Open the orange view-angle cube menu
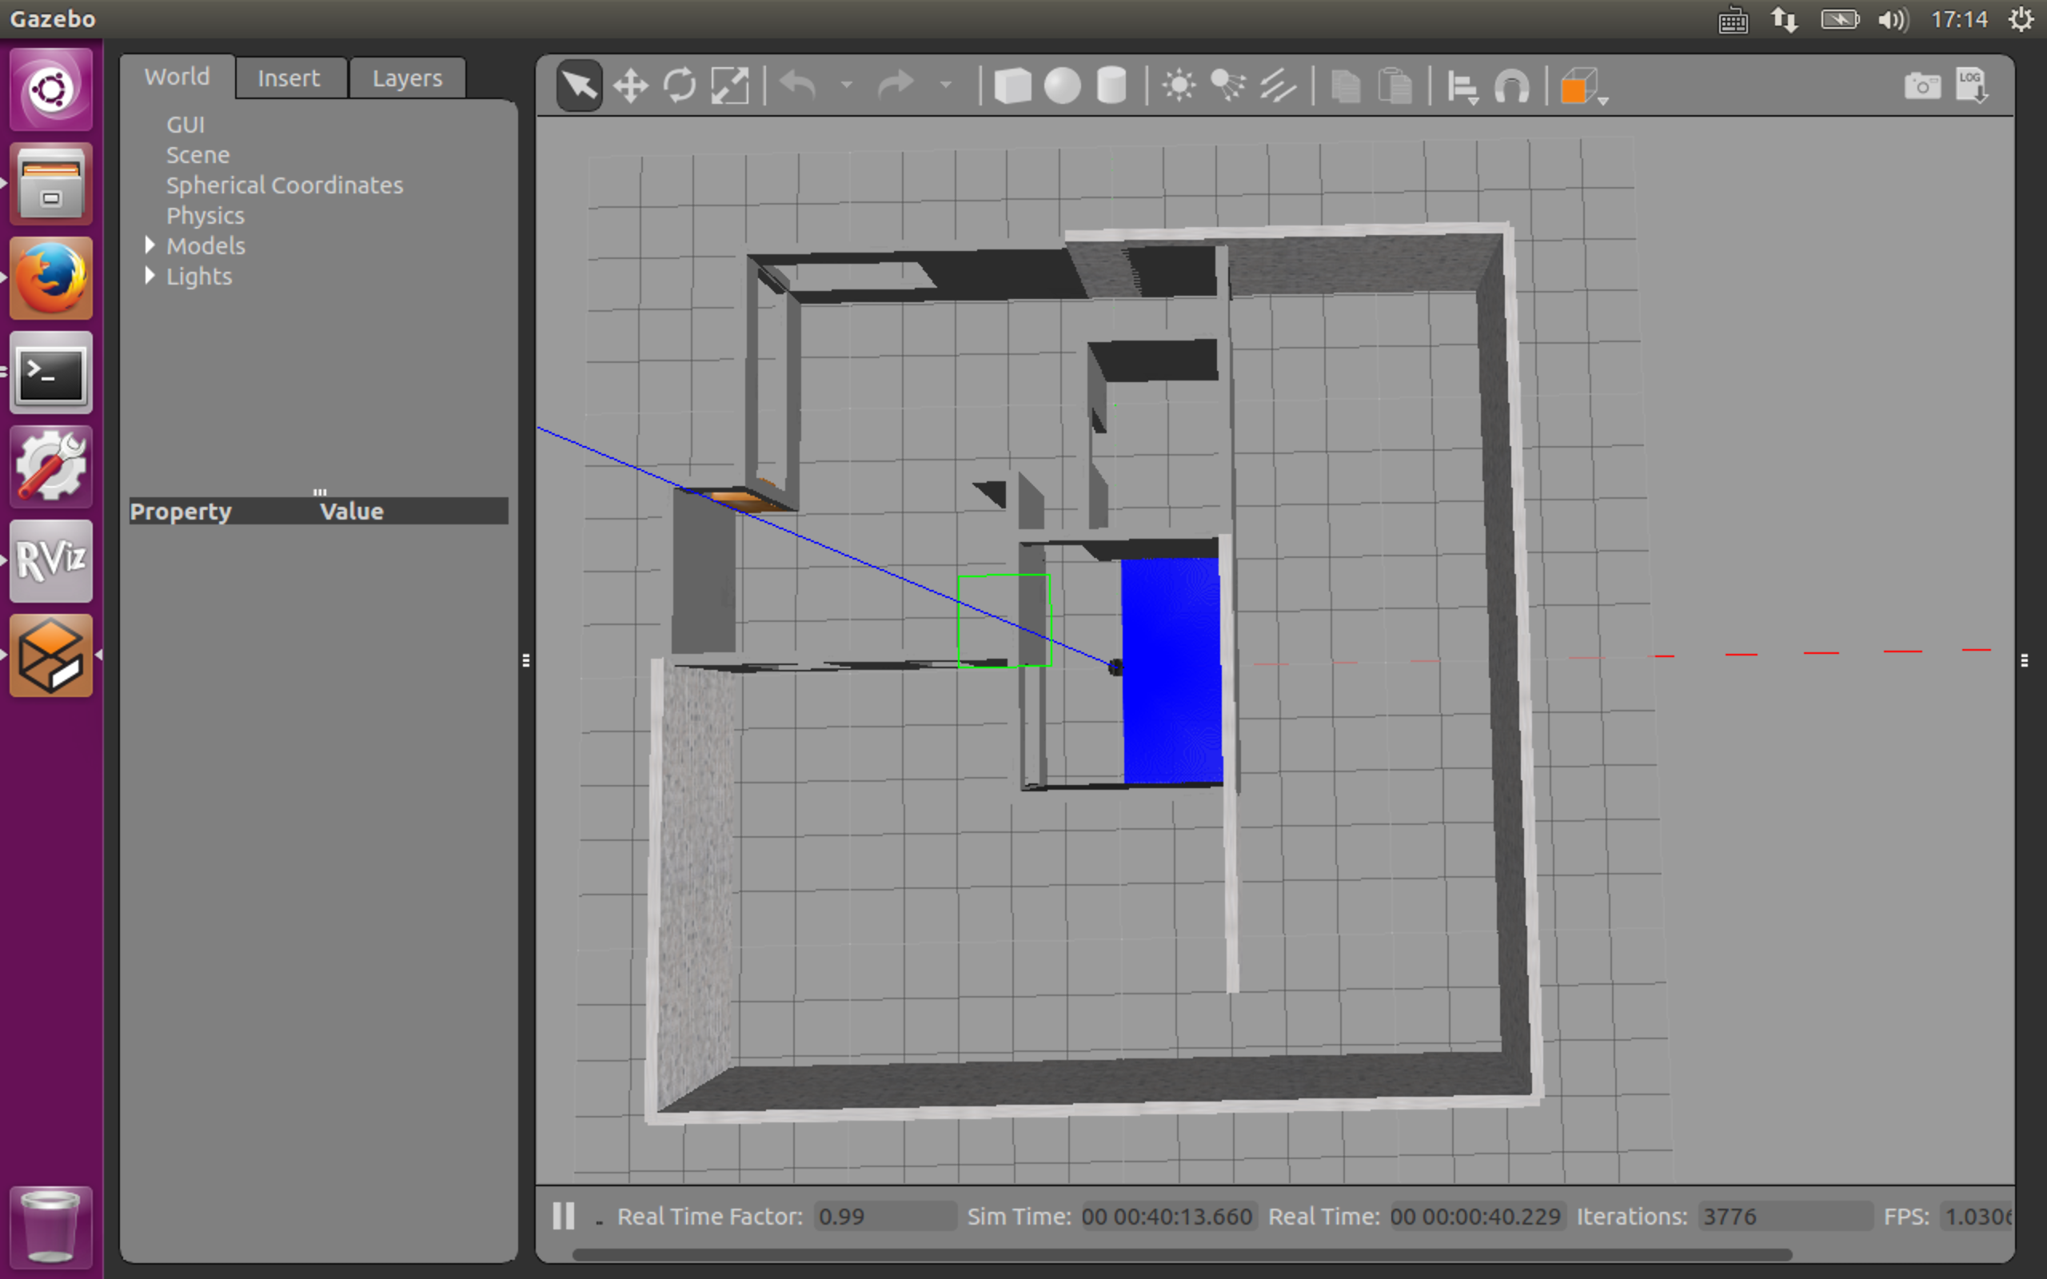Image resolution: width=2047 pixels, height=1279 pixels. 1582,87
